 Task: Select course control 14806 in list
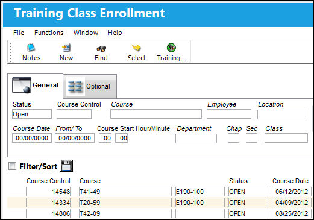pos(48,213)
